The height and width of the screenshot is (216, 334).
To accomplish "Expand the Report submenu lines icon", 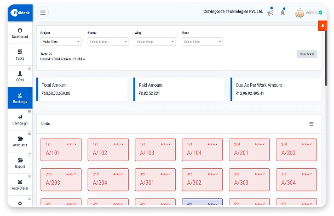I will click(x=30, y=155).
